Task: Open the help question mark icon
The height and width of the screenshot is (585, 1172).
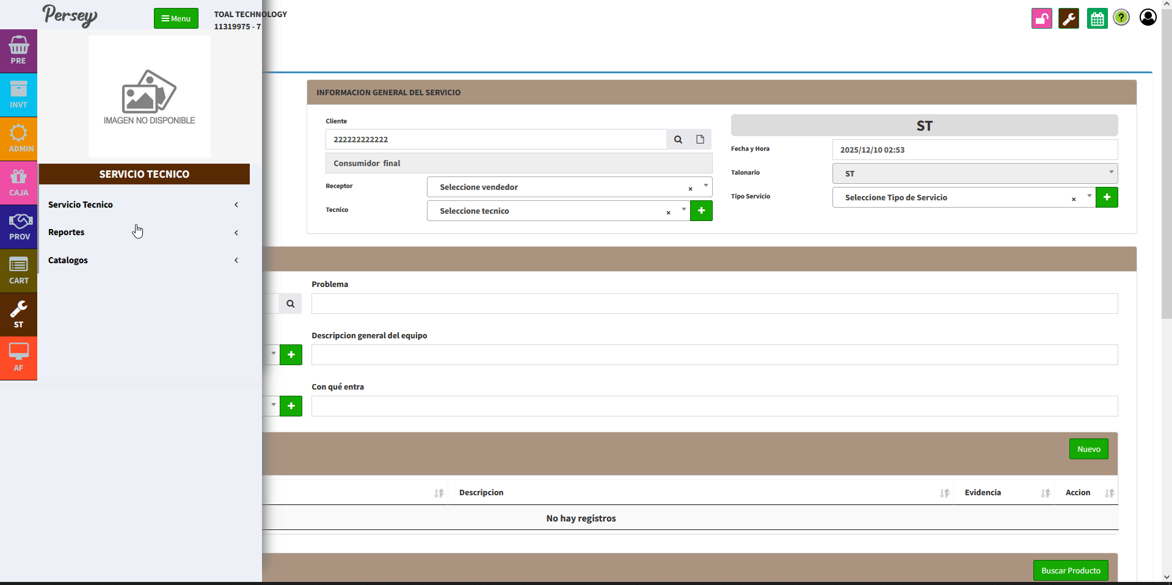Action: pos(1121,18)
